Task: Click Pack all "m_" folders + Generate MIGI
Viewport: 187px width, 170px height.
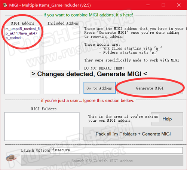Action: pyautogui.click(x=133, y=134)
